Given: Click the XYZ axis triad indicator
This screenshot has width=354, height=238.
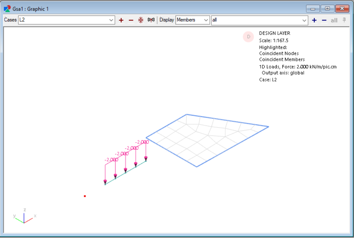Looking at the screenshot, I should 24,218.
